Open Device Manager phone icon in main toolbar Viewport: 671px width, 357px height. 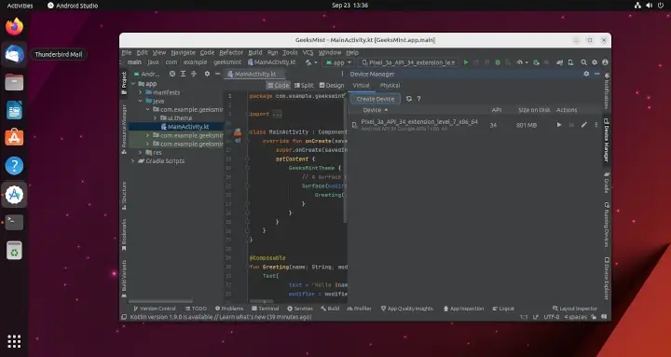click(x=570, y=62)
